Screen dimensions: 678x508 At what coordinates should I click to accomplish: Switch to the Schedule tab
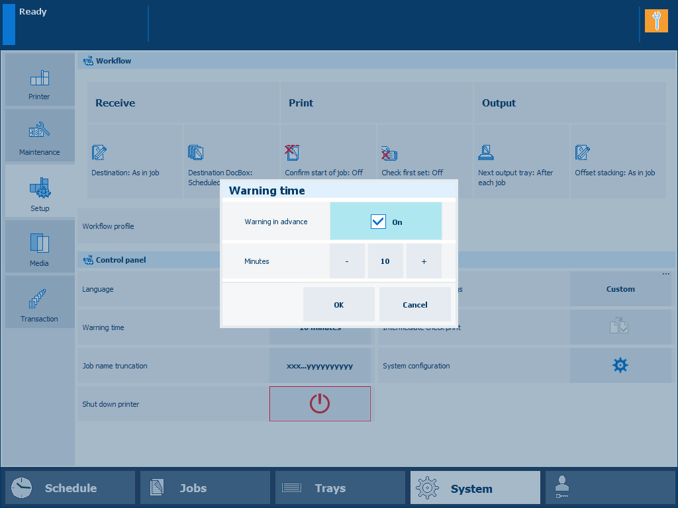point(70,488)
